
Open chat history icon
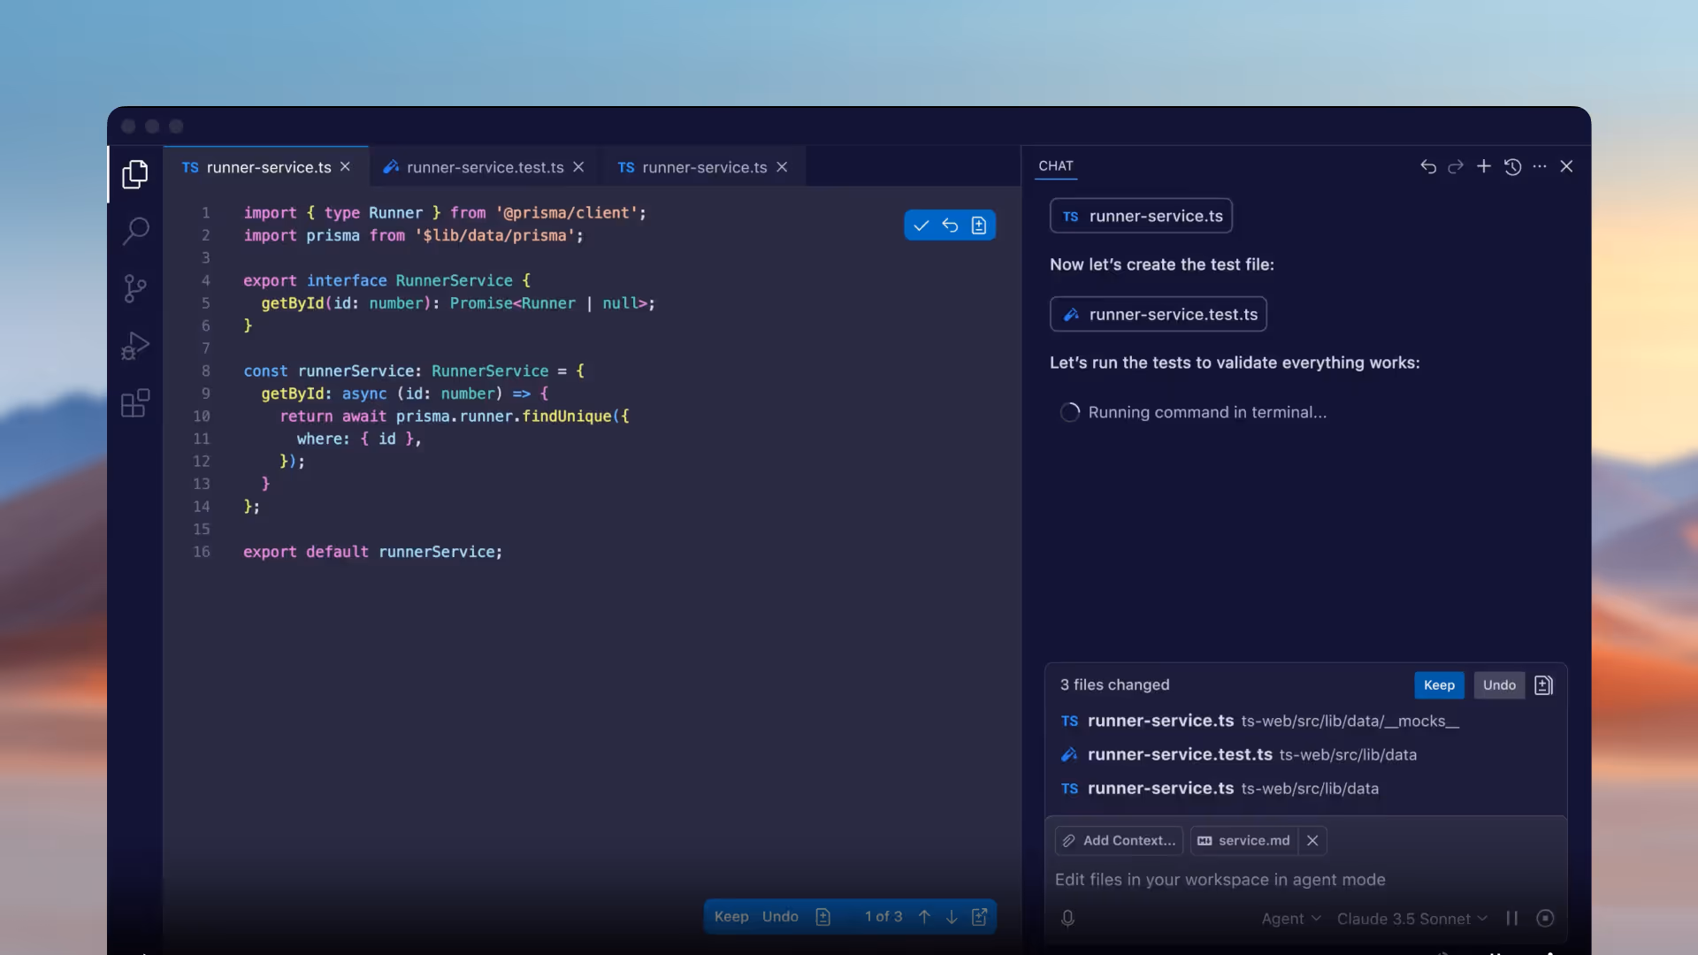[1512, 166]
